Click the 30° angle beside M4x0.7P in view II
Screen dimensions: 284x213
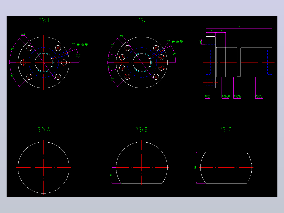coord(174,54)
